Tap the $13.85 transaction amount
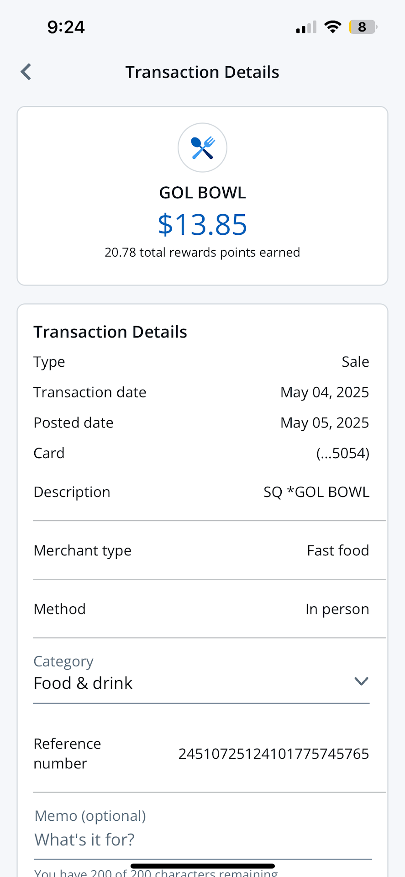405x877 pixels. (202, 225)
